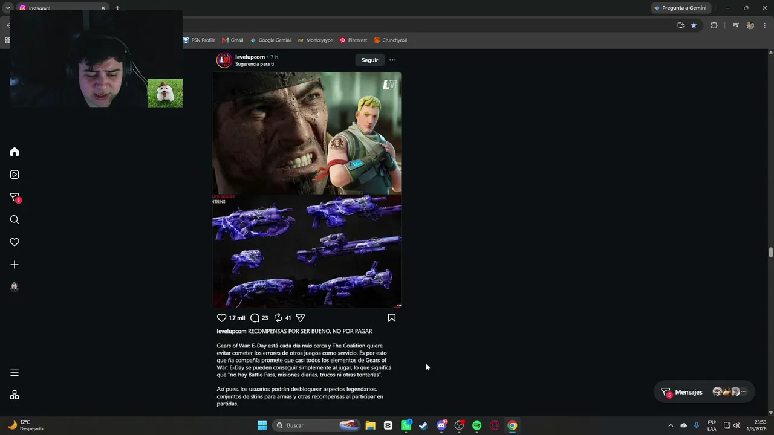Click Pregunta a Gemini button
Screen dimensions: 774x435
pos(680,8)
